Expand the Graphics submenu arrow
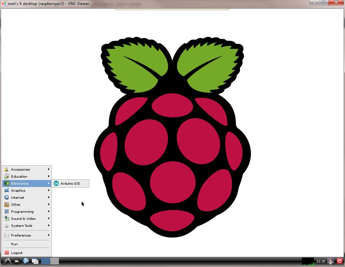The width and height of the screenshot is (345, 267). [49, 190]
